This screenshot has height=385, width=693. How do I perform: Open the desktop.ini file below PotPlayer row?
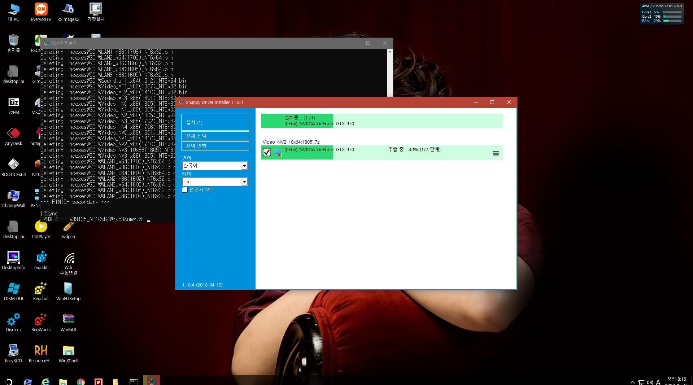pos(14,229)
